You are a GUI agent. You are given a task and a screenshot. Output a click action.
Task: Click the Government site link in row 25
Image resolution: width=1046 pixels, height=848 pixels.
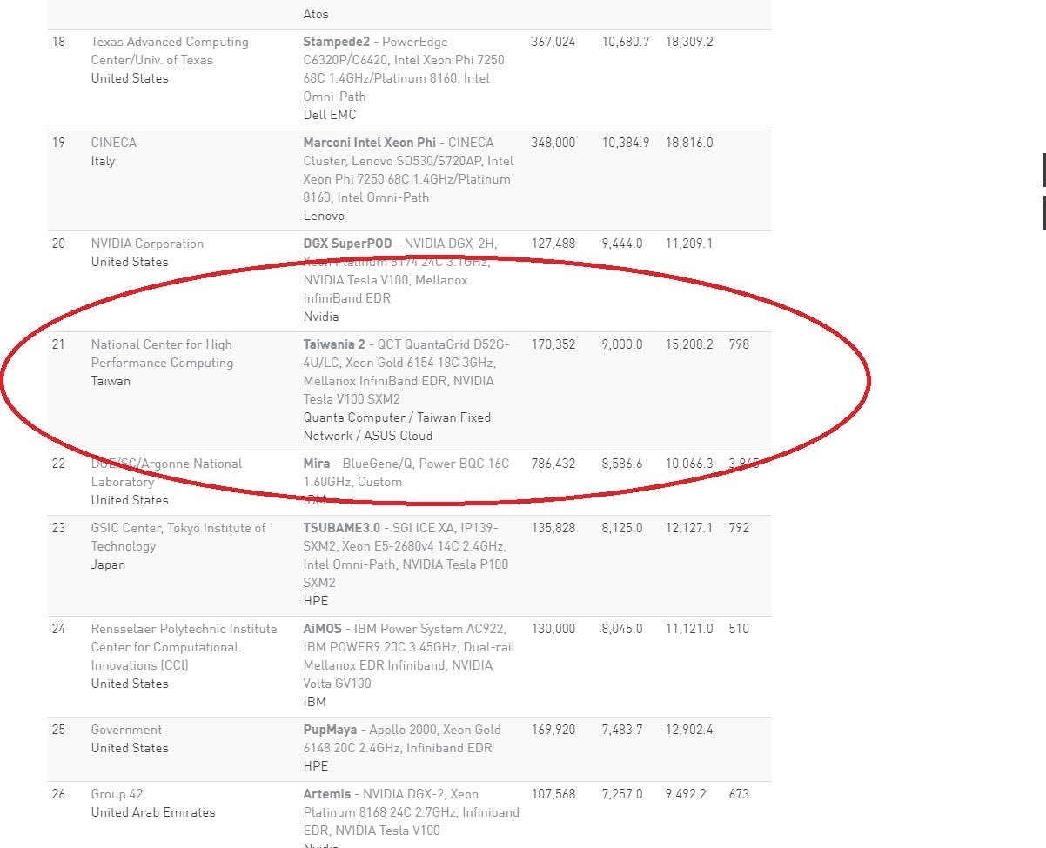[126, 730]
